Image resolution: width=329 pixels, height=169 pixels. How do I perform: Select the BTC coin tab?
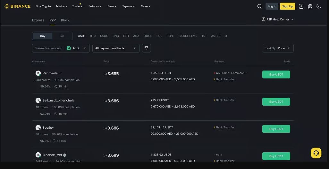[x=93, y=36]
